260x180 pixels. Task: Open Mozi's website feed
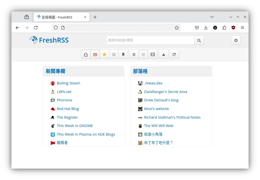click(157, 109)
